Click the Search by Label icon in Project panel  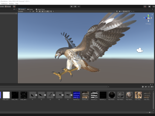click(x=146, y=87)
